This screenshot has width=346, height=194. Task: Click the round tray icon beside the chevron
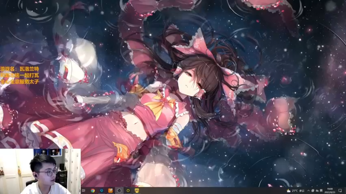tap(313, 191)
